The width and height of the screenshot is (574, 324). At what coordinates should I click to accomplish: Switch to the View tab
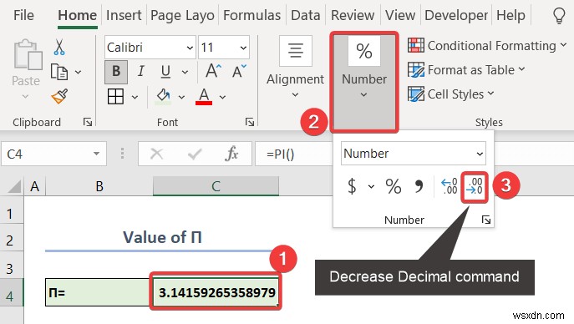400,15
